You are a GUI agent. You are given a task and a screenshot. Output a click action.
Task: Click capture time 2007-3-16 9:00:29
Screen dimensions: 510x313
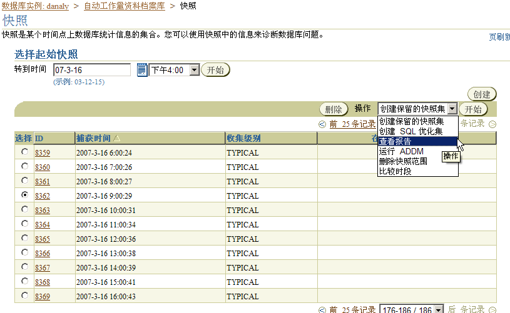(104, 196)
